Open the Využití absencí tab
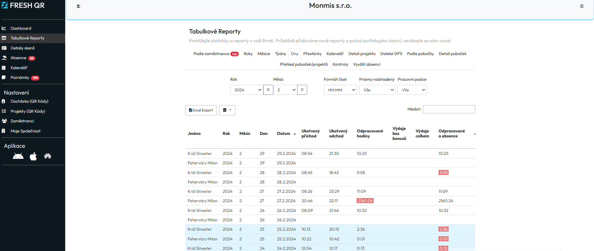 tap(366, 64)
